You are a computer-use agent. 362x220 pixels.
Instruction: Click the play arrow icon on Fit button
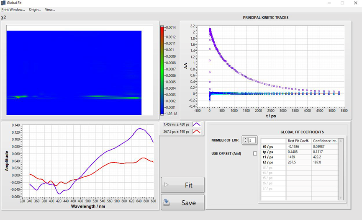coord(166,185)
